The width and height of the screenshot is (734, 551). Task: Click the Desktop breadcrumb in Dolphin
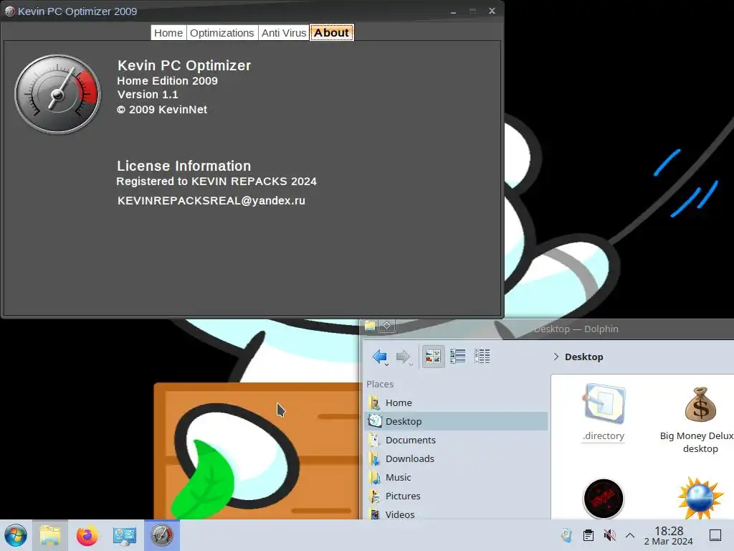(x=583, y=357)
